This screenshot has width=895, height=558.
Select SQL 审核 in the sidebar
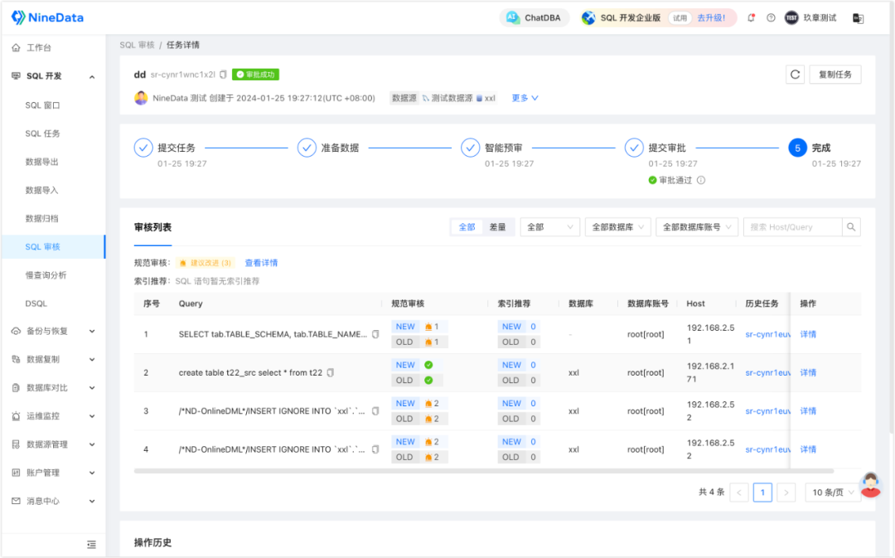pyautogui.click(x=53, y=247)
